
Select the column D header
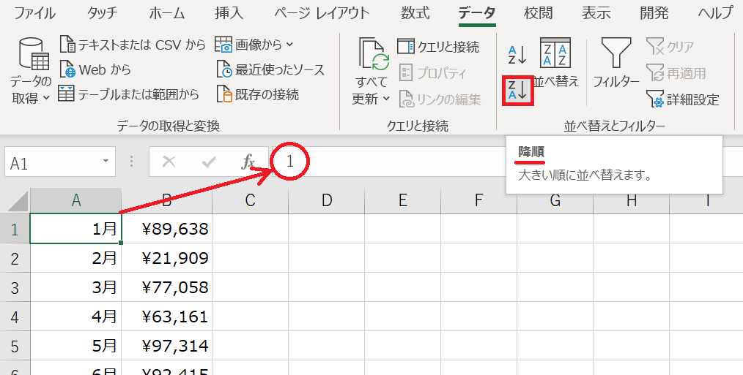point(326,200)
